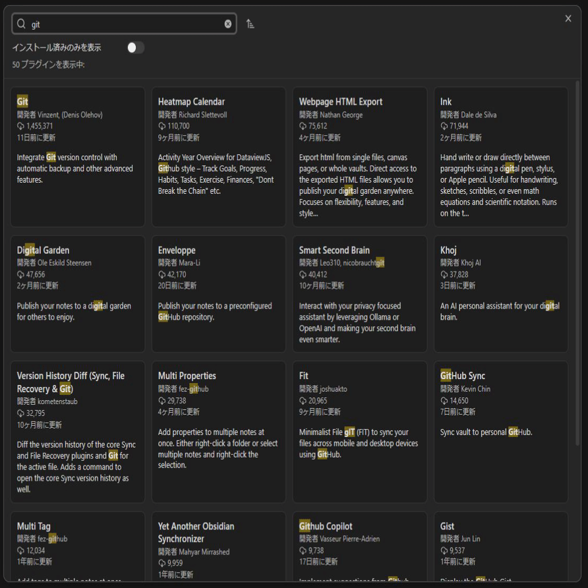Screen dimensions: 588x588
Task: Click author name Dale de Silva
Action: tap(479, 115)
